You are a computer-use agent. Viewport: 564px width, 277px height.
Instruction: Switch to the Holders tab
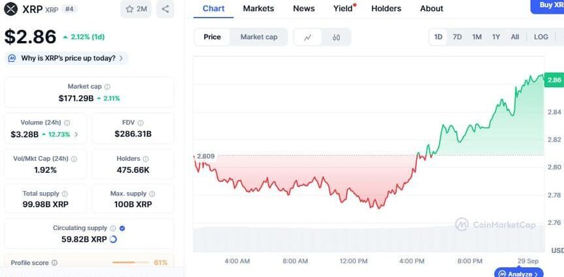(386, 8)
